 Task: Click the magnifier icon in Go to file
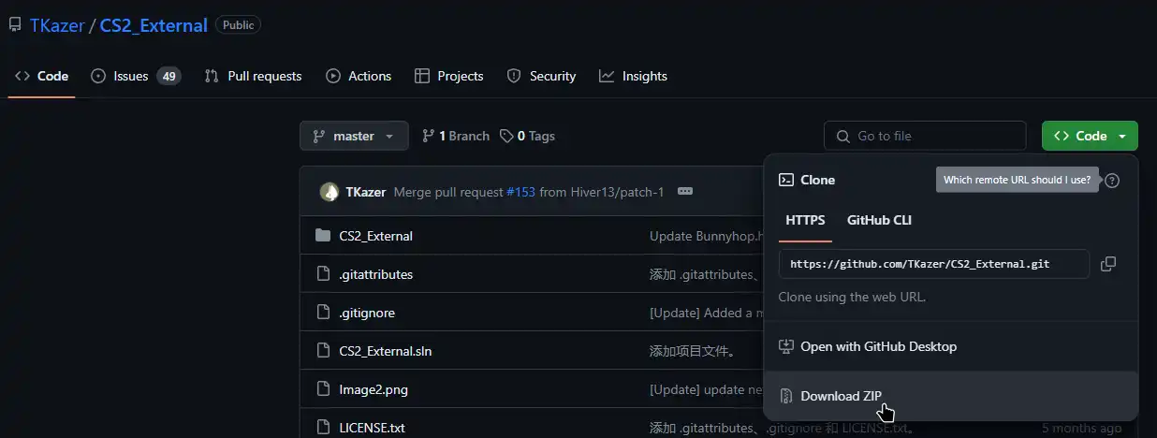pos(843,136)
